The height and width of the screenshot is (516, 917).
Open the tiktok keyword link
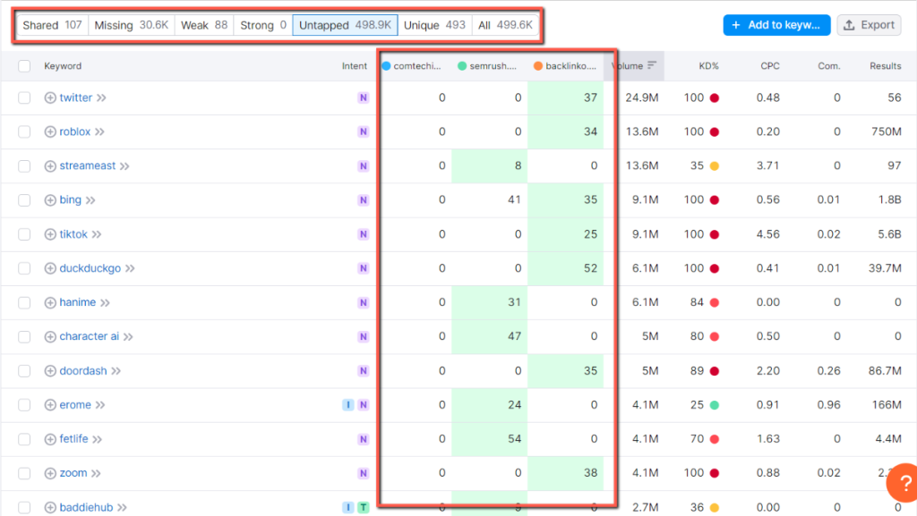[x=73, y=233]
